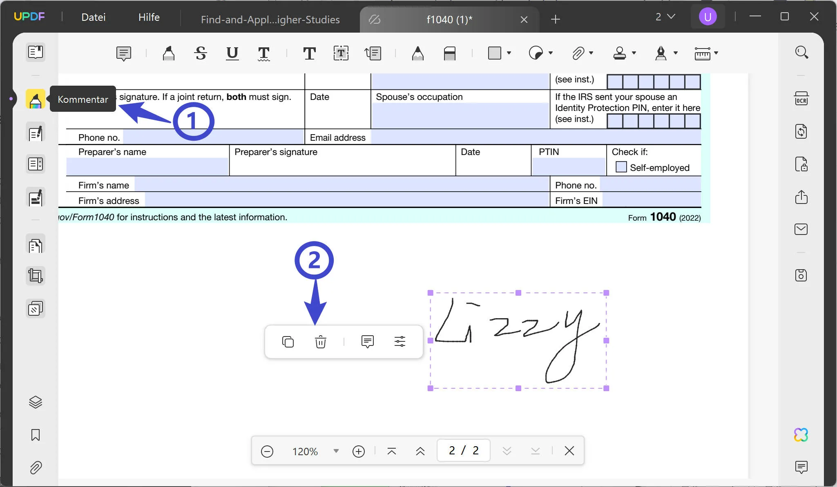Select the Highlighter annotation tool
The height and width of the screenshot is (487, 837).
(x=168, y=53)
